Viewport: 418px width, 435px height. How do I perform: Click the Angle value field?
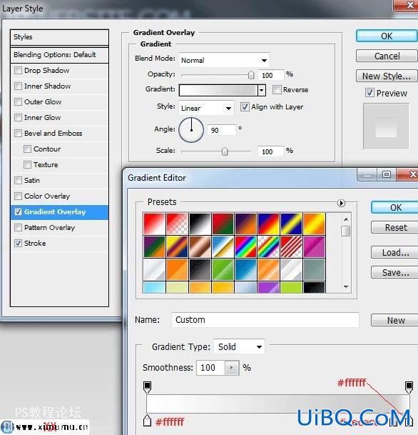tap(222, 130)
